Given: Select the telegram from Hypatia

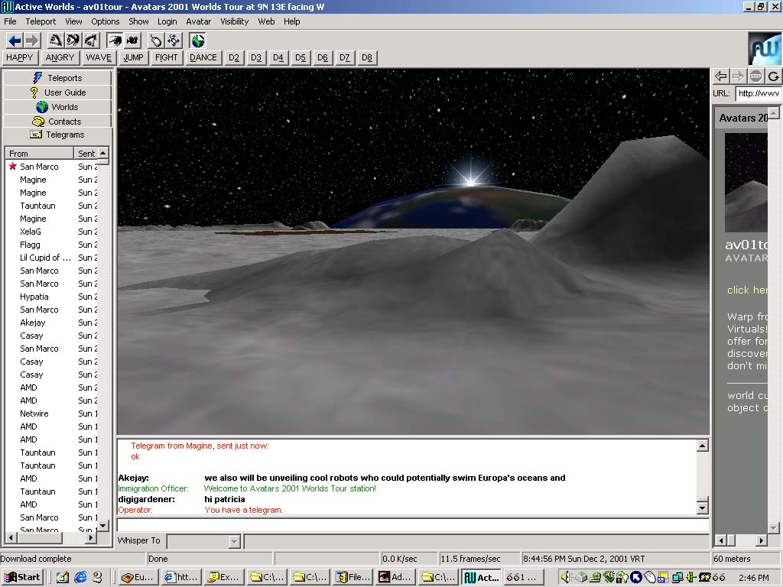Looking at the screenshot, I should click(x=34, y=297).
